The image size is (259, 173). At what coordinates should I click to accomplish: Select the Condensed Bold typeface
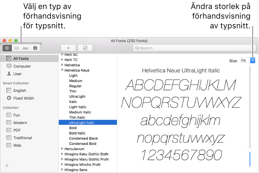[83, 144]
